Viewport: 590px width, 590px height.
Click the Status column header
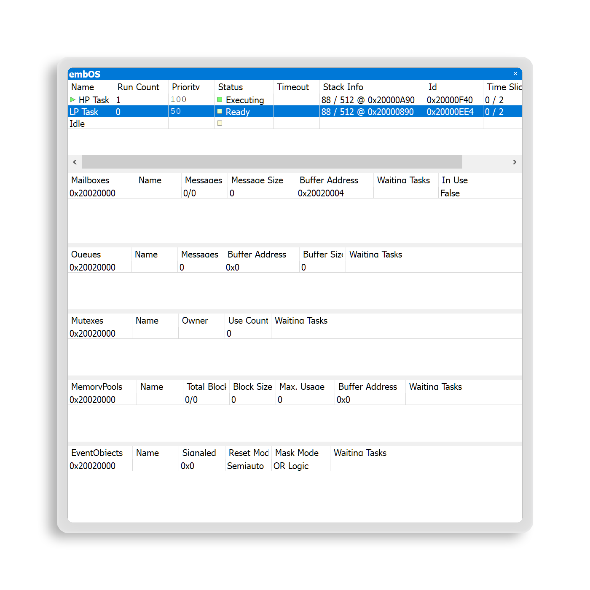(x=231, y=87)
